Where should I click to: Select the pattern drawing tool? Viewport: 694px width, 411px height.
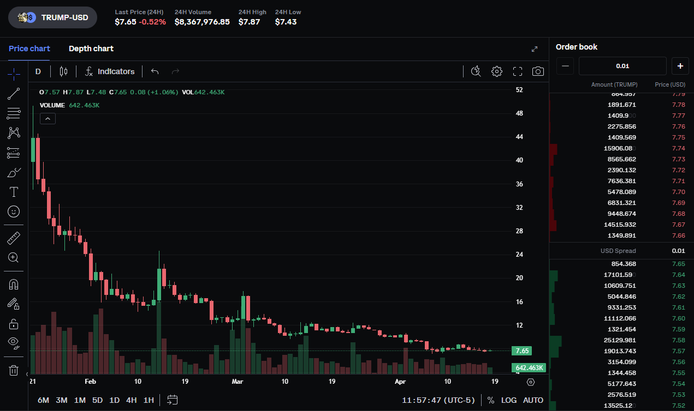(x=14, y=133)
